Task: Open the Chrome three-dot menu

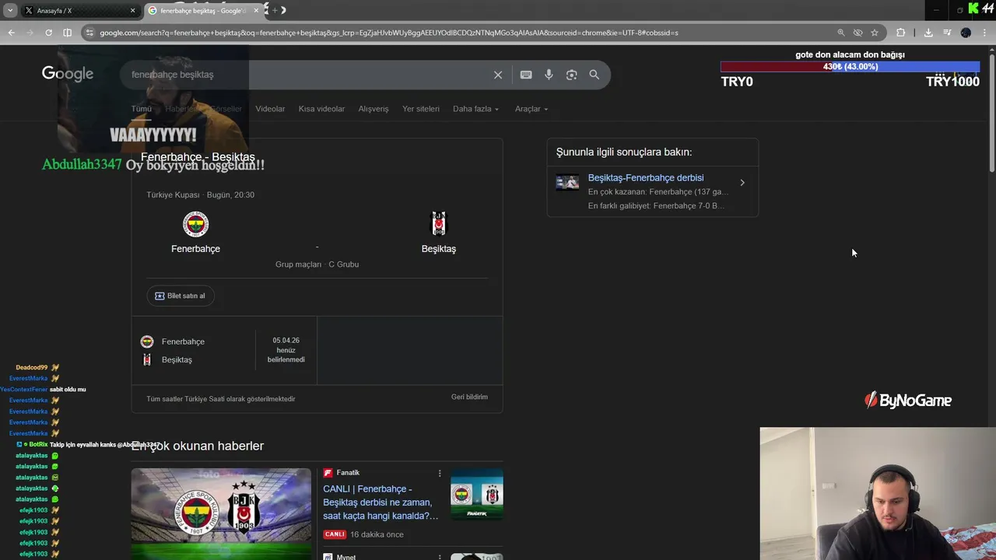Action: tap(985, 33)
